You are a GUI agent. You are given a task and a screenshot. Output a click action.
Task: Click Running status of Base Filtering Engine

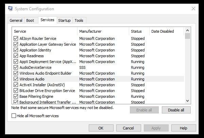(x=137, y=96)
